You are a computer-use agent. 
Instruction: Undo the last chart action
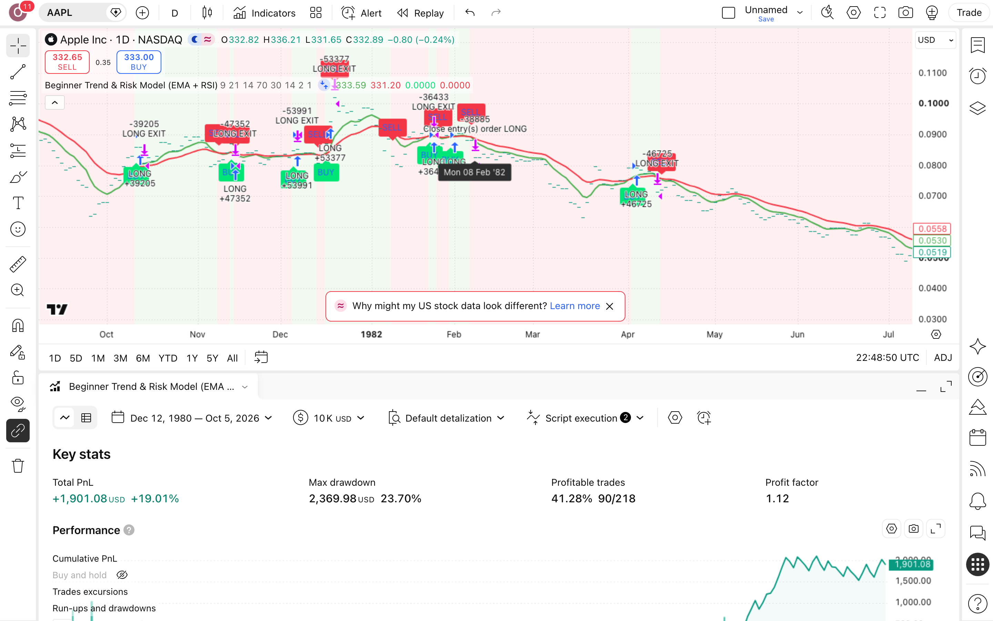tap(470, 13)
